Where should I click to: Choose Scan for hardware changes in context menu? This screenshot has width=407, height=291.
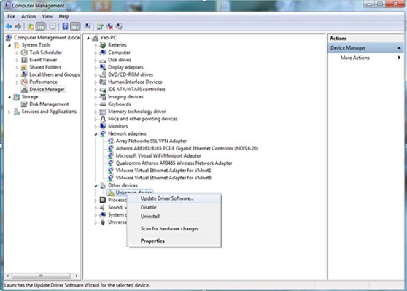[174, 229]
